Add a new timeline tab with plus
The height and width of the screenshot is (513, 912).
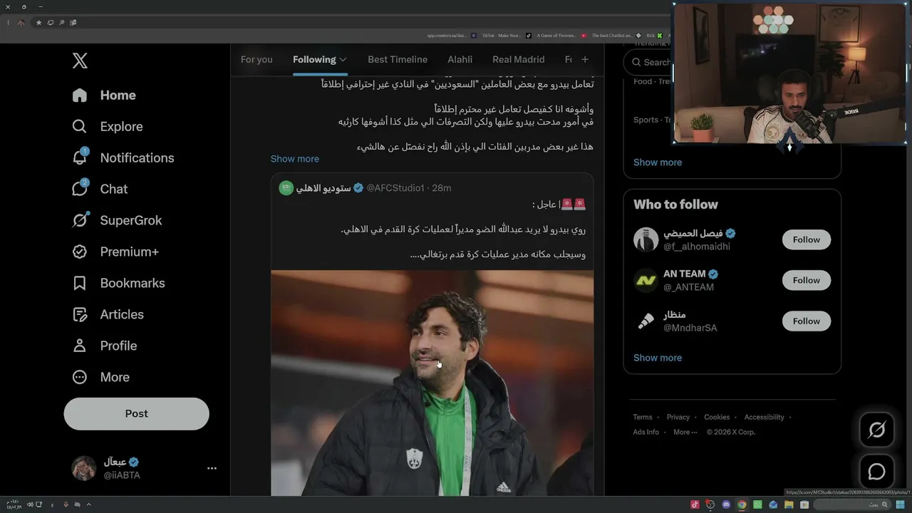(x=585, y=60)
